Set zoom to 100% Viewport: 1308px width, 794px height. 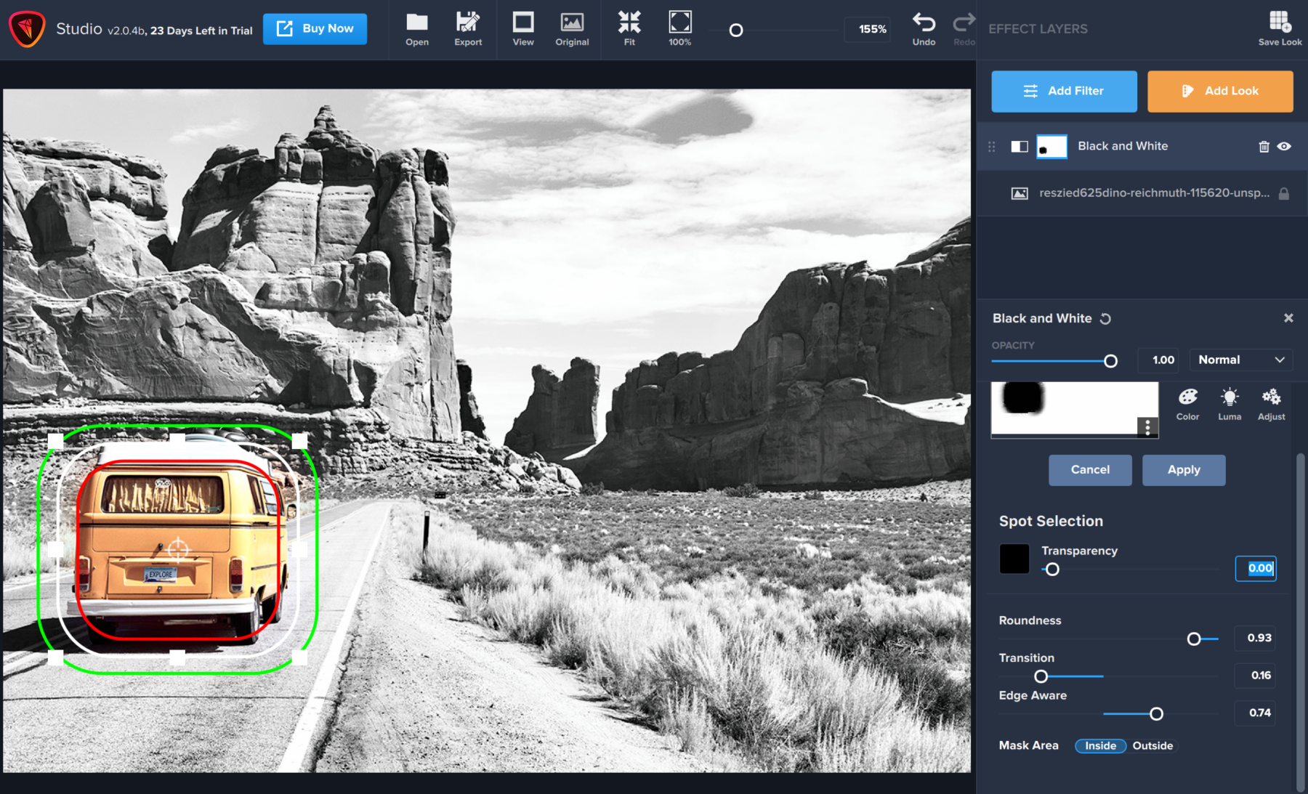[680, 29]
